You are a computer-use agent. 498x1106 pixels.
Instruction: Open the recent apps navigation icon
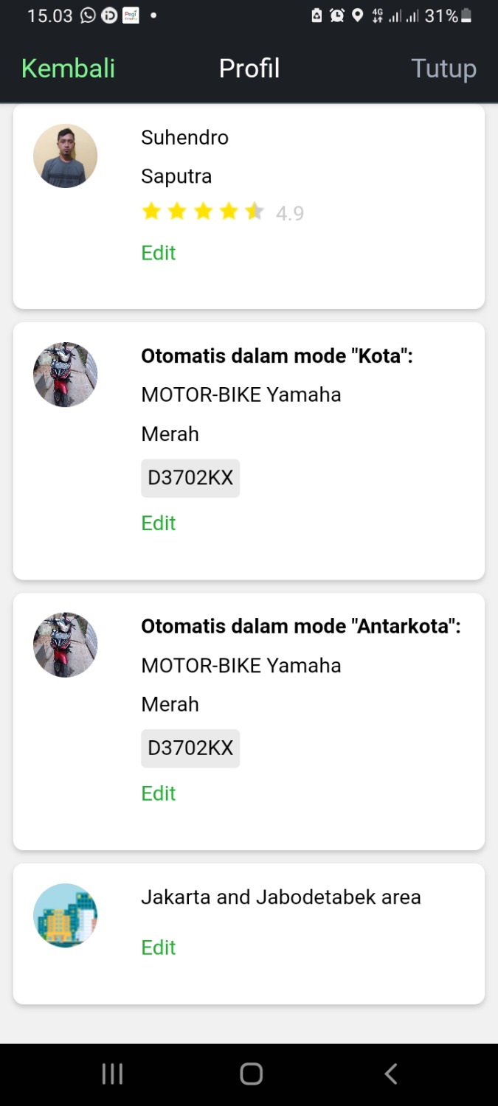point(112,1074)
